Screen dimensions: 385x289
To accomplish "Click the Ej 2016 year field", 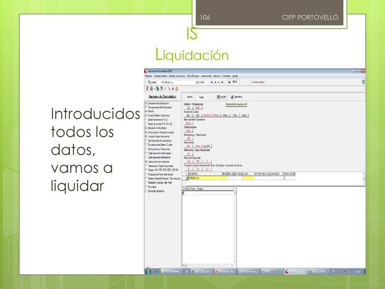I will pyautogui.click(x=235, y=82).
